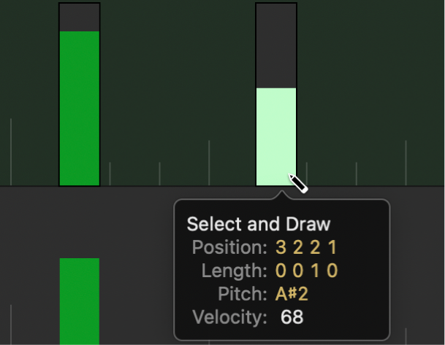
Task: Click the Position value 3 2 2 1
Action: pos(307,247)
